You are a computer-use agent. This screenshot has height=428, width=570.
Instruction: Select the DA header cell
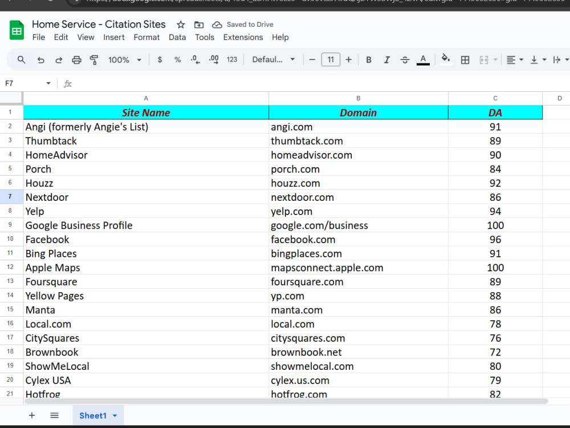(495, 112)
